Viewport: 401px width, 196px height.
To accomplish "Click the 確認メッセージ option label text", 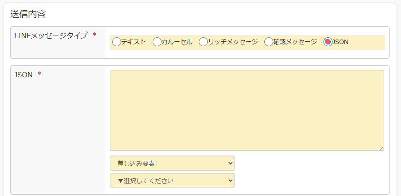I will pyautogui.click(x=295, y=42).
